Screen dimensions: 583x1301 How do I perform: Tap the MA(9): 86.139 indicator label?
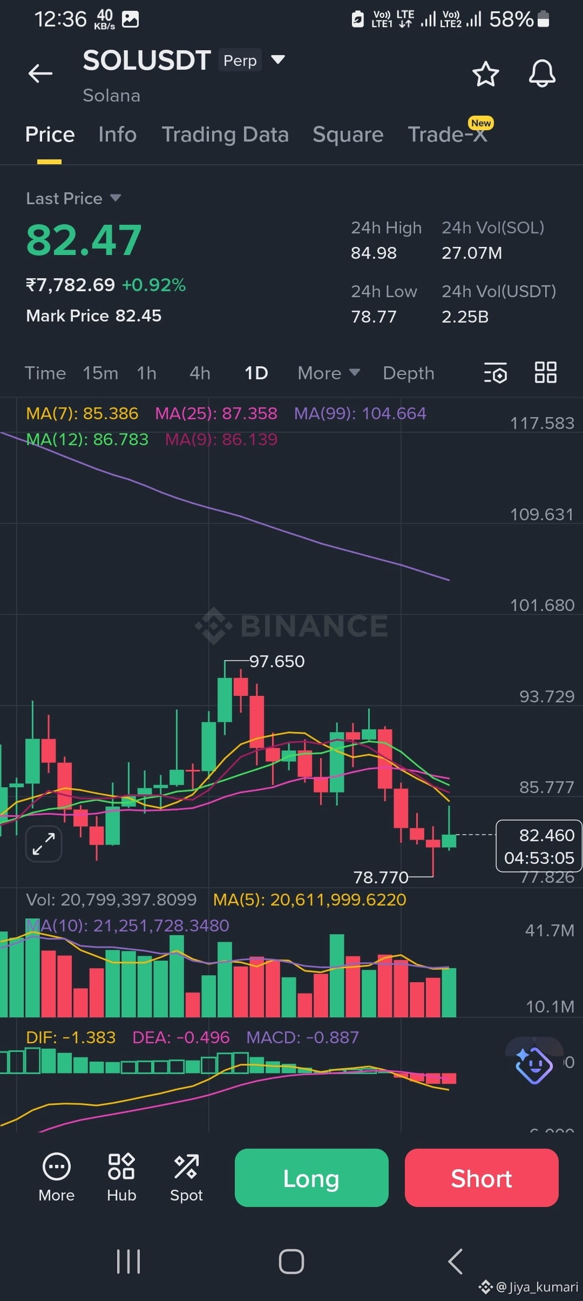point(221,439)
